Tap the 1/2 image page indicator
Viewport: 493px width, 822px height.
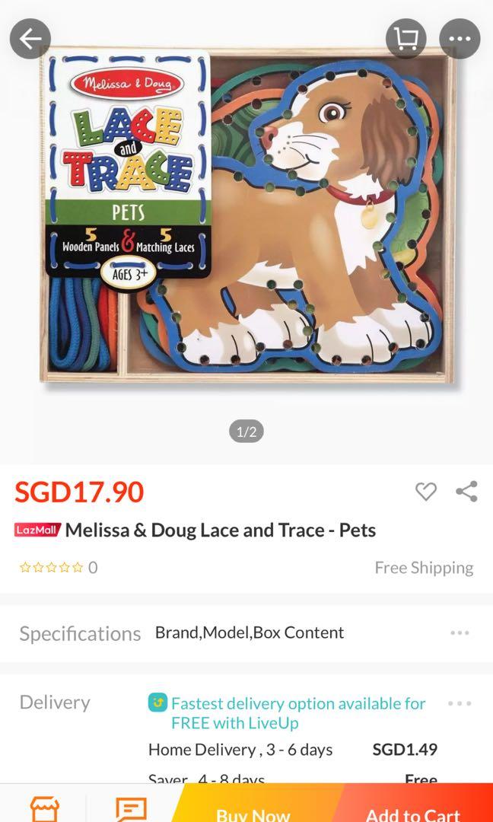(x=247, y=432)
